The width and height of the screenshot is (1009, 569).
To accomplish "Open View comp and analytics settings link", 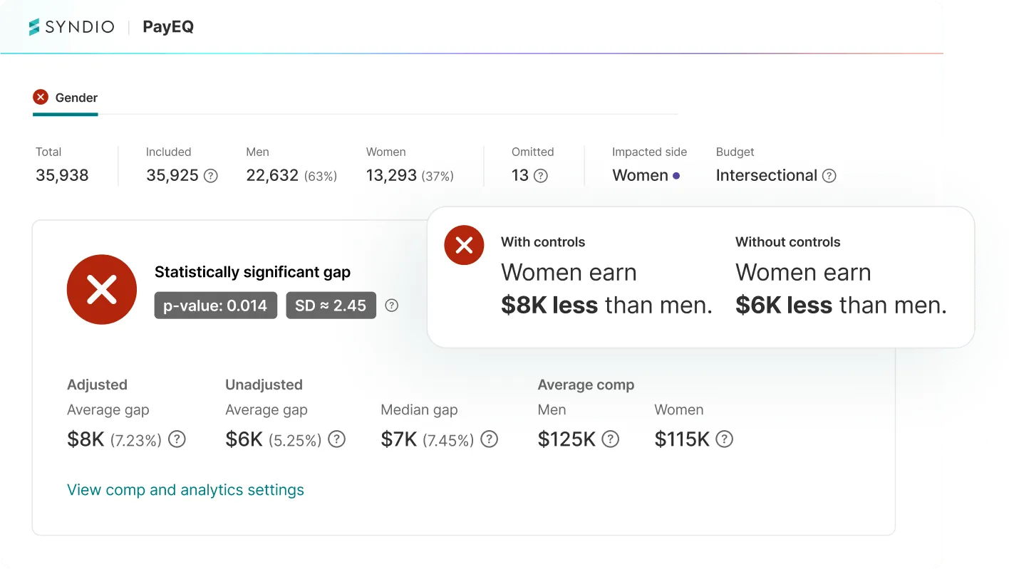I will tap(185, 490).
